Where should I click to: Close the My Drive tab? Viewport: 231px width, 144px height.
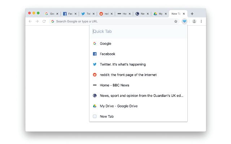point(166,14)
